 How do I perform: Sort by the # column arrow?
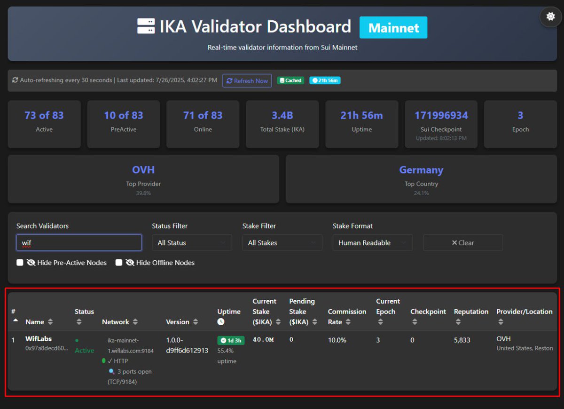pos(15,320)
